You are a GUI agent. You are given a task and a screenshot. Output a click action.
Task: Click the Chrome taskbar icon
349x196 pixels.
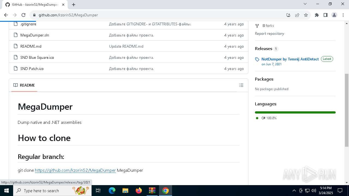click(165, 191)
